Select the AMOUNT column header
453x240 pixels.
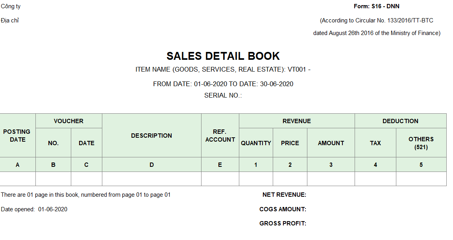(x=331, y=143)
